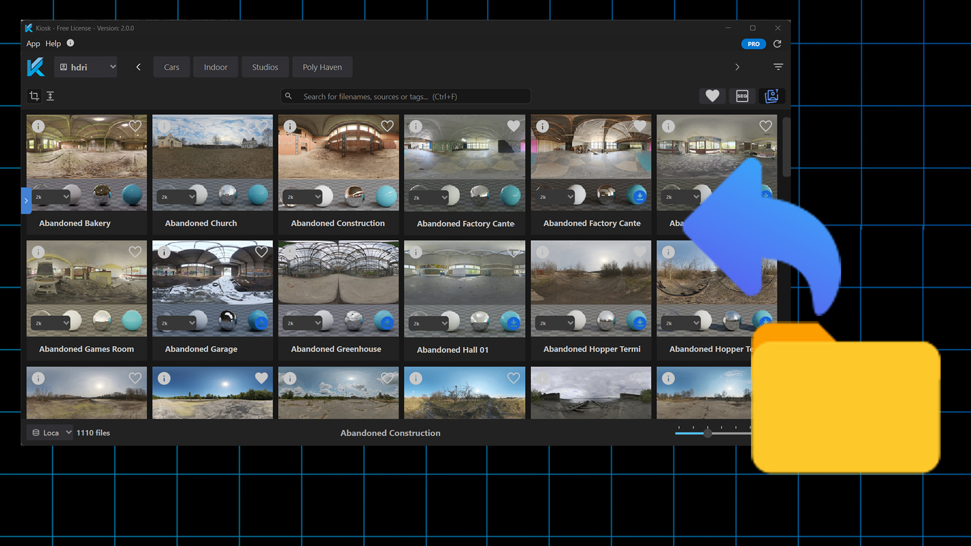Image resolution: width=971 pixels, height=546 pixels.
Task: Open the App menu
Action: click(x=33, y=43)
